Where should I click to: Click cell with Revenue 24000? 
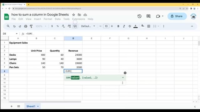[x=73, y=55]
